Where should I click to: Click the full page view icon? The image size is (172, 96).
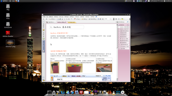[x=98, y=19]
